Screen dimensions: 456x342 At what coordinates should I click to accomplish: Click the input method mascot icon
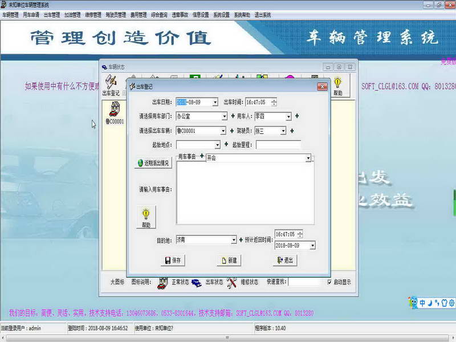pyautogui.click(x=413, y=303)
